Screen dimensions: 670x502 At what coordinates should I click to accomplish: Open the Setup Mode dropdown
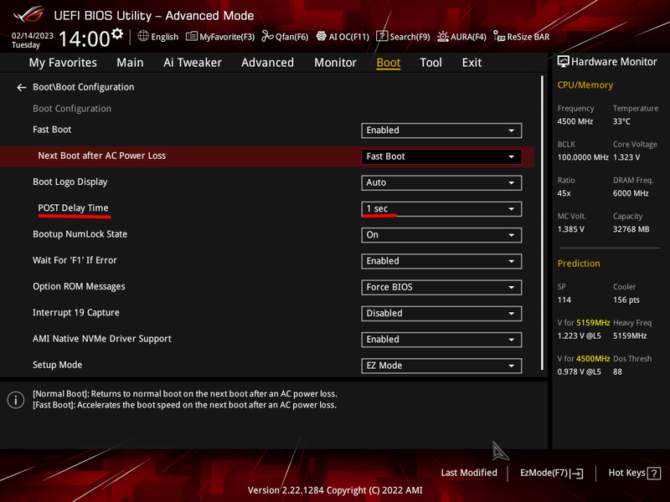point(441,366)
